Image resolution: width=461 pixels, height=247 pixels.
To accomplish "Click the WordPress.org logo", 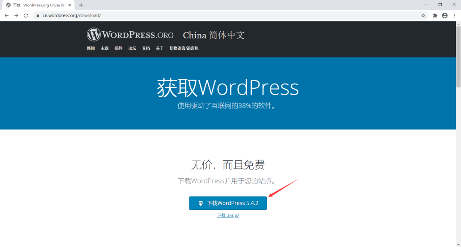I will [x=130, y=35].
